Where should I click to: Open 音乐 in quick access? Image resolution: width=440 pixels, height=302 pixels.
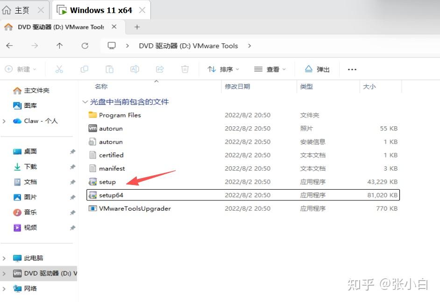click(25, 212)
